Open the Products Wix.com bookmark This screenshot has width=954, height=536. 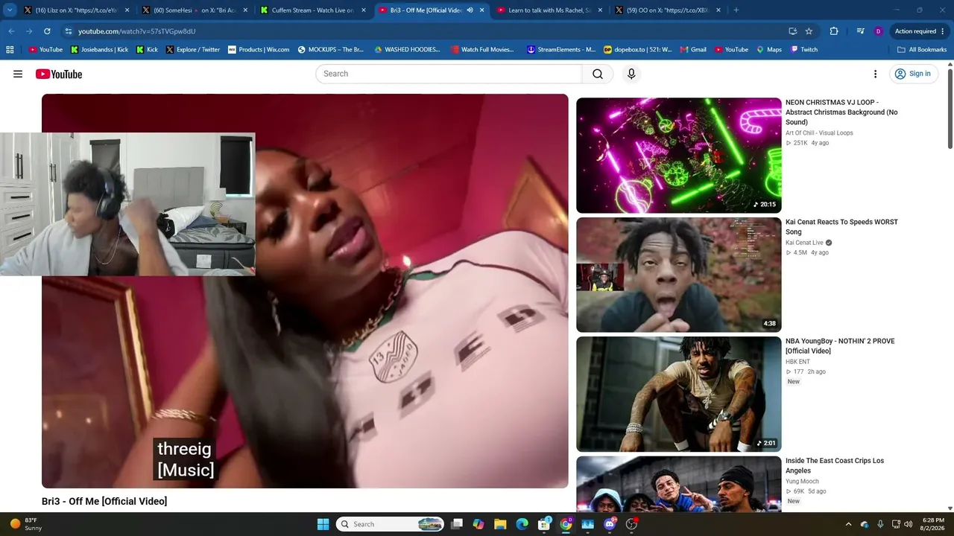[x=259, y=50]
